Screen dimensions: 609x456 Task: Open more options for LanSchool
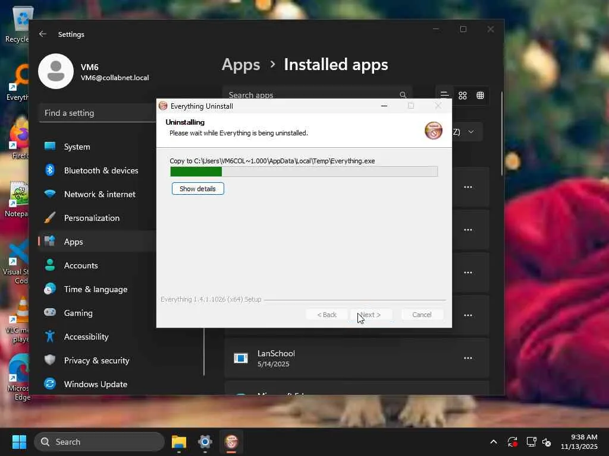[468, 358]
